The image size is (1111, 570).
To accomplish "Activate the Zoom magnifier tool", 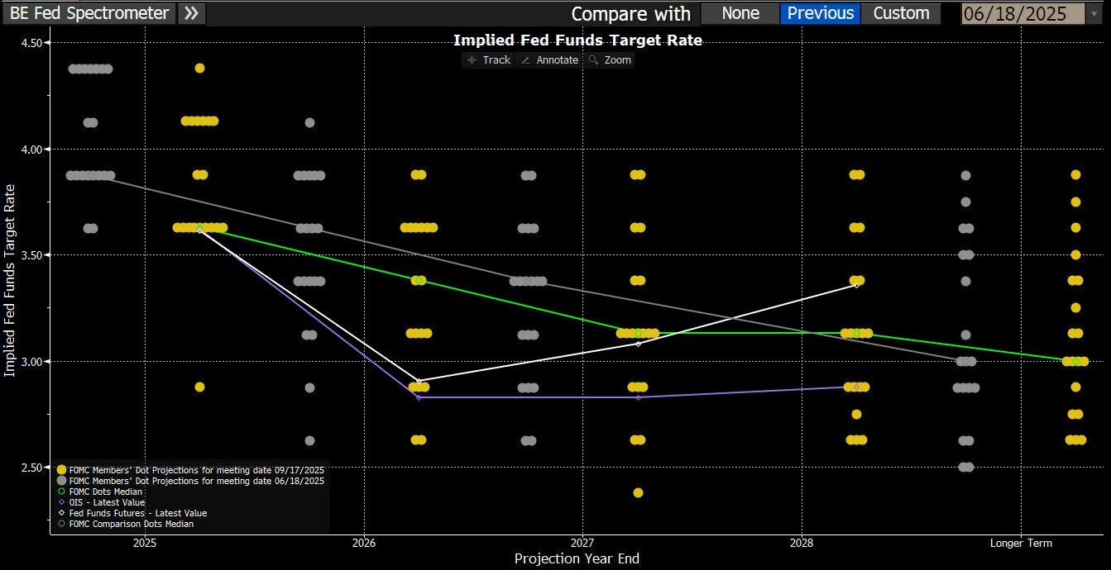I will (x=610, y=60).
